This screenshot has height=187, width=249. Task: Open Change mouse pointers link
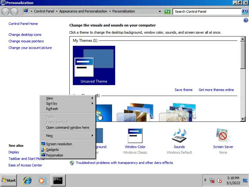[26, 41]
